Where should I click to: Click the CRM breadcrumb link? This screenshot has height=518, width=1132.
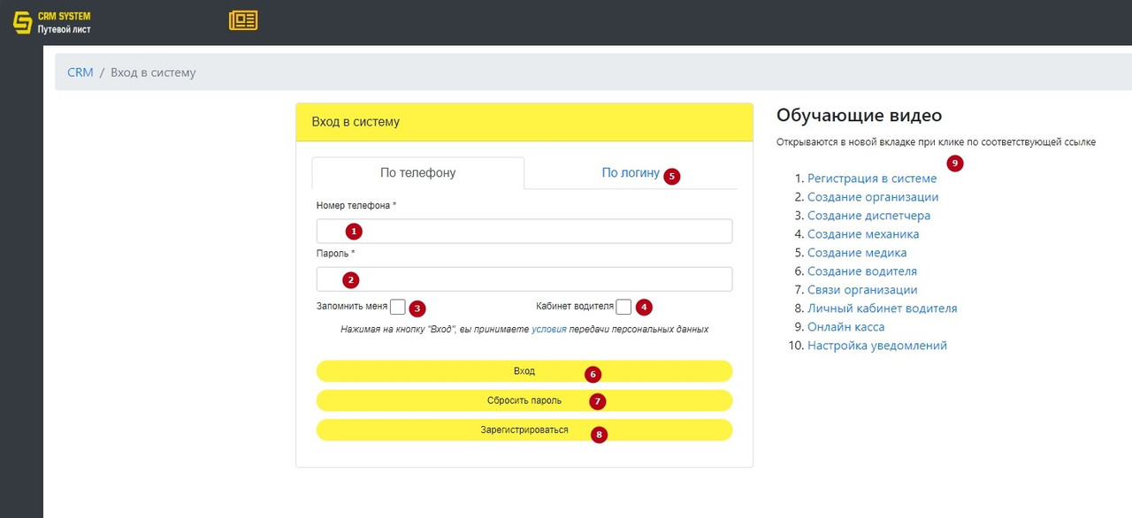click(x=80, y=72)
